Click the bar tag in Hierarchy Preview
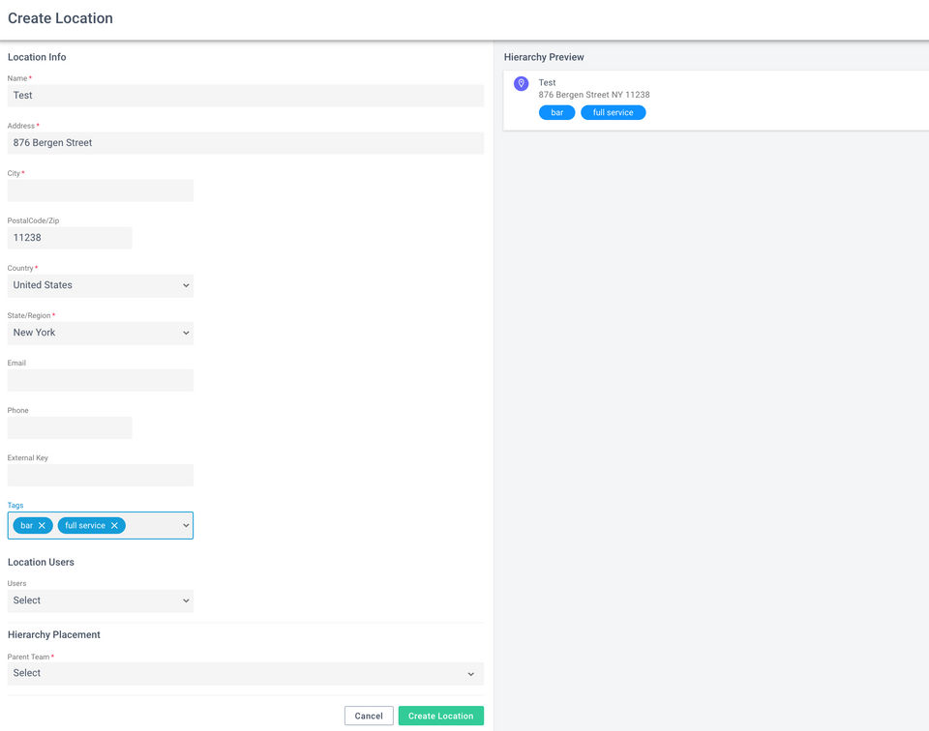929x731 pixels. (557, 113)
